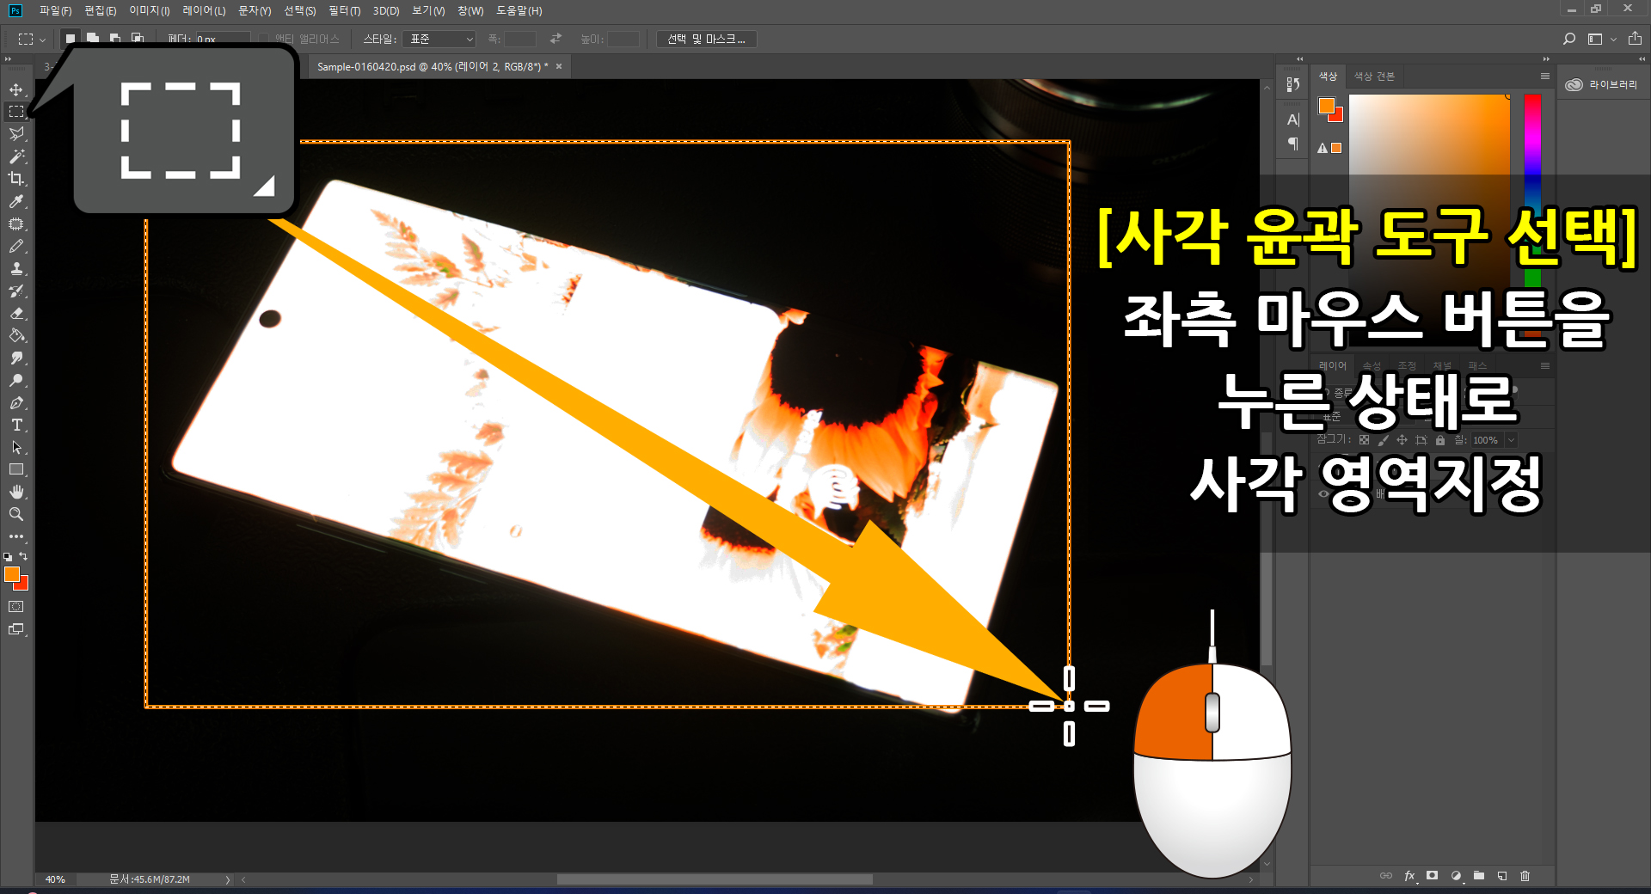Select the Zoom tool
This screenshot has height=894, width=1651.
16,514
